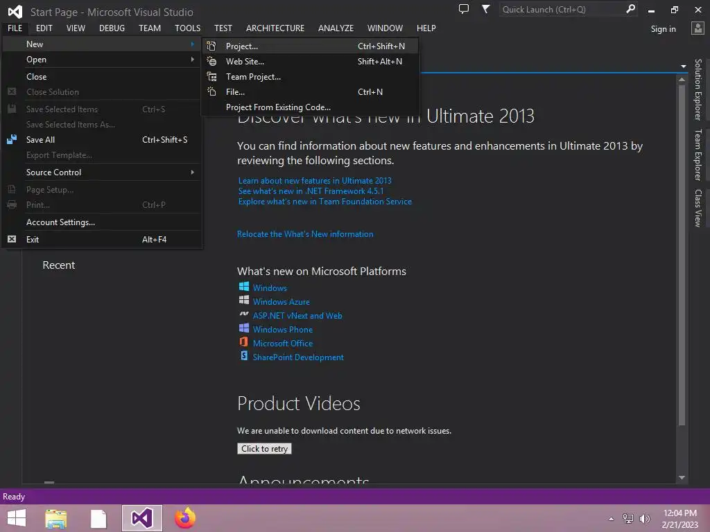Click the New Project icon in submenu

pyautogui.click(x=211, y=46)
